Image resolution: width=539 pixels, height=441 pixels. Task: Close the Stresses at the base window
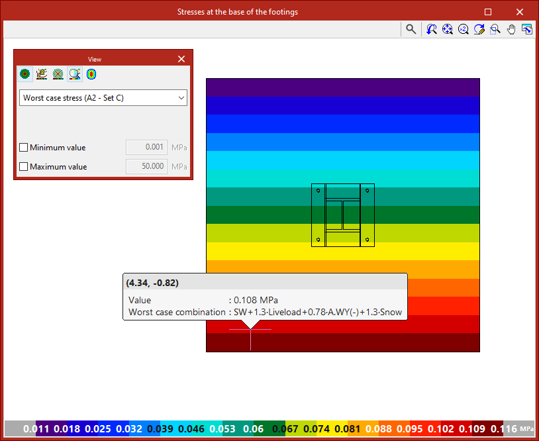[520, 12]
